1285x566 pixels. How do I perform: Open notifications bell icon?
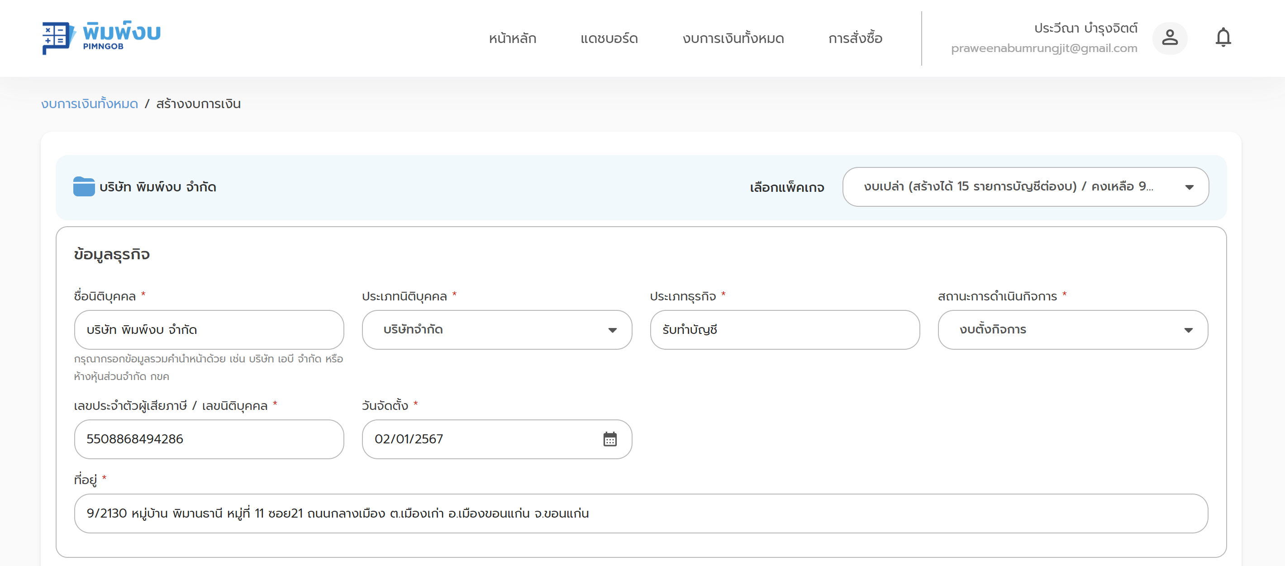coord(1223,38)
